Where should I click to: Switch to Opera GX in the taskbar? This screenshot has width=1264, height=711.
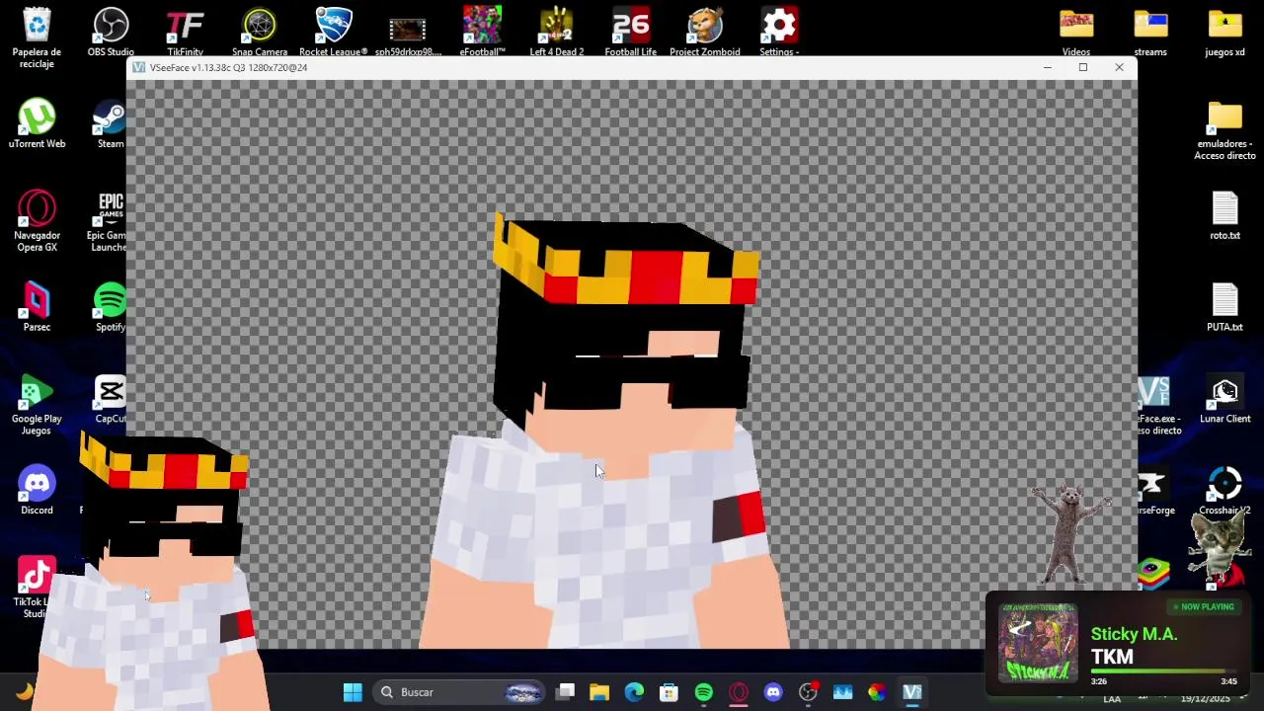tap(739, 692)
